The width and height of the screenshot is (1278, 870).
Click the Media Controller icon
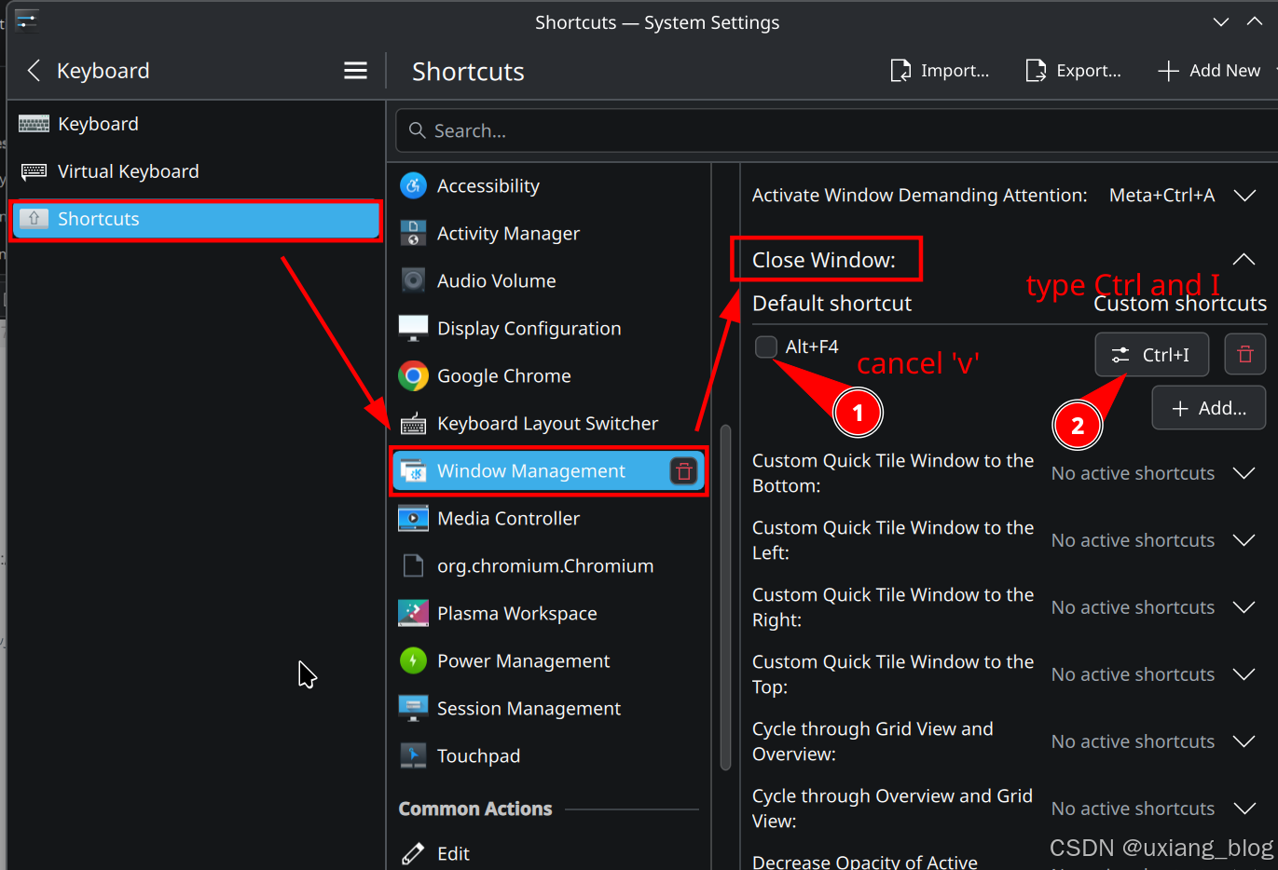(413, 518)
